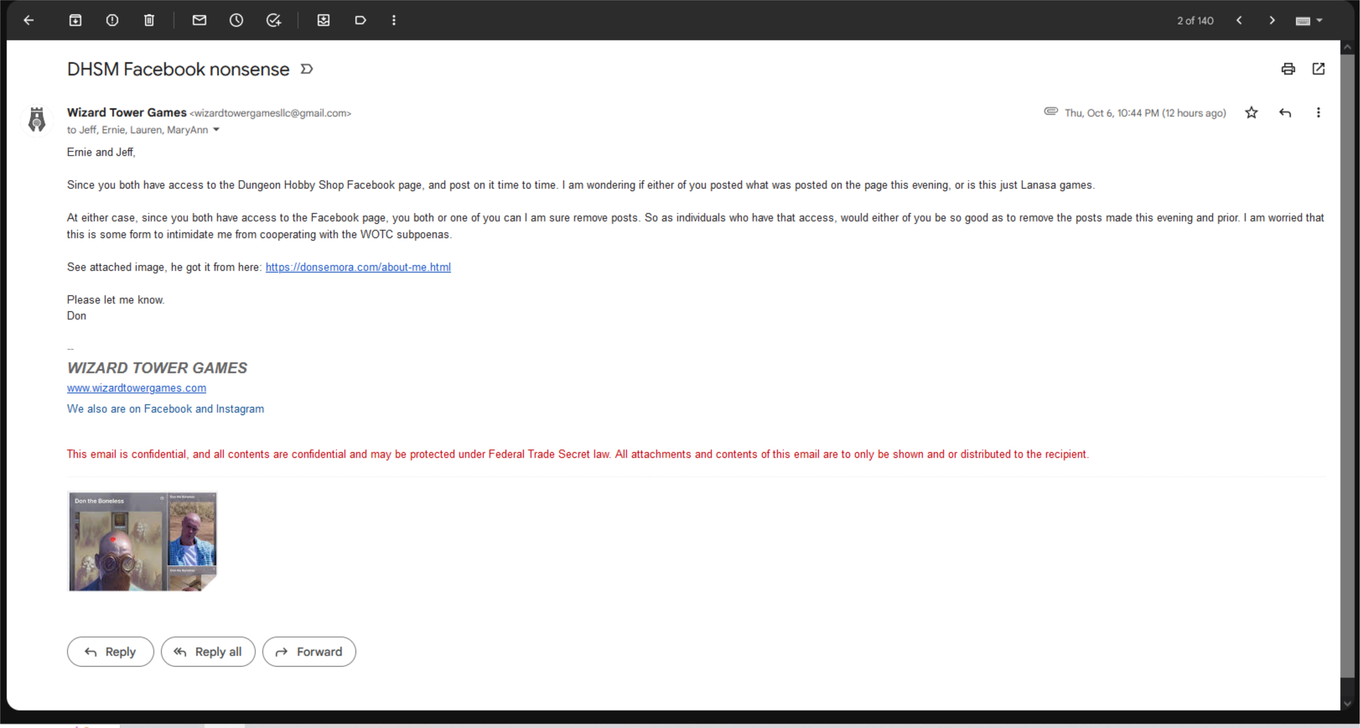The height and width of the screenshot is (728, 1360).
Task: Open toolbar More options menu
Action: 394,20
